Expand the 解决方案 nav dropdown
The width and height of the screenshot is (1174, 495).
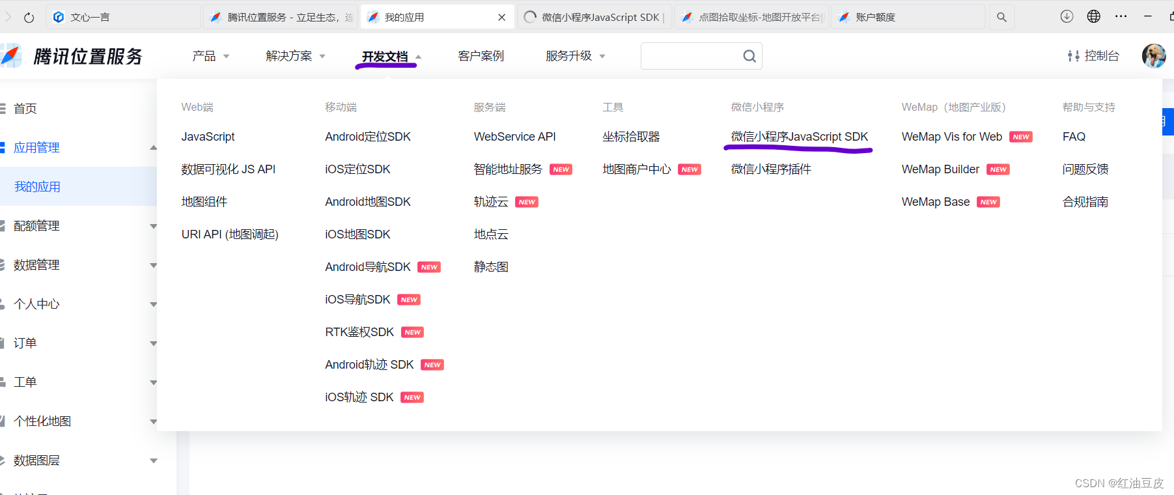pyautogui.click(x=296, y=57)
